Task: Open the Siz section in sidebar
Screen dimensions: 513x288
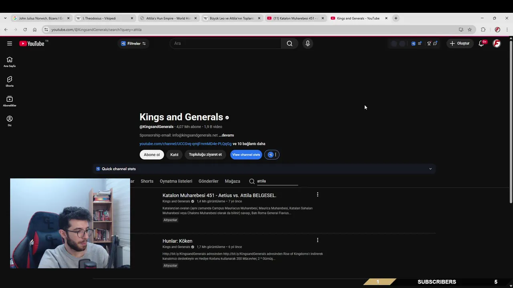Action: coord(10,121)
